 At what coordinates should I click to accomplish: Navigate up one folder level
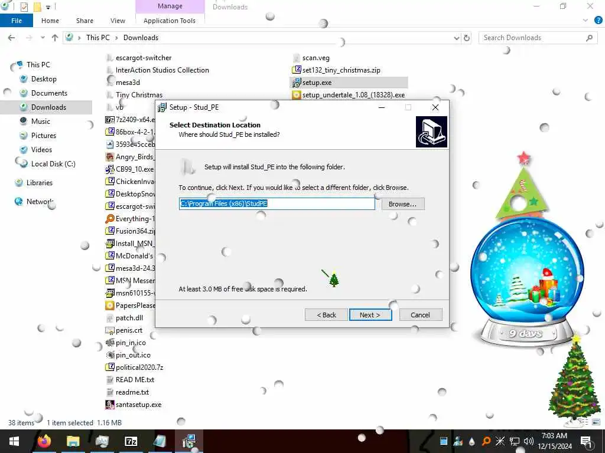click(x=55, y=38)
